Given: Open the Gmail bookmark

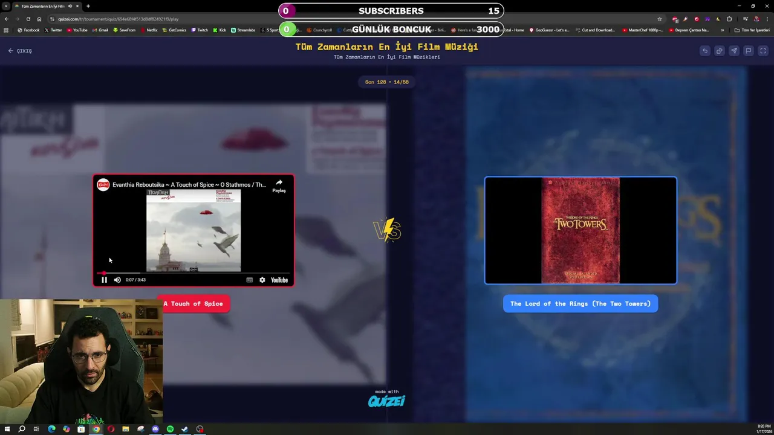Looking at the screenshot, I should point(100,30).
